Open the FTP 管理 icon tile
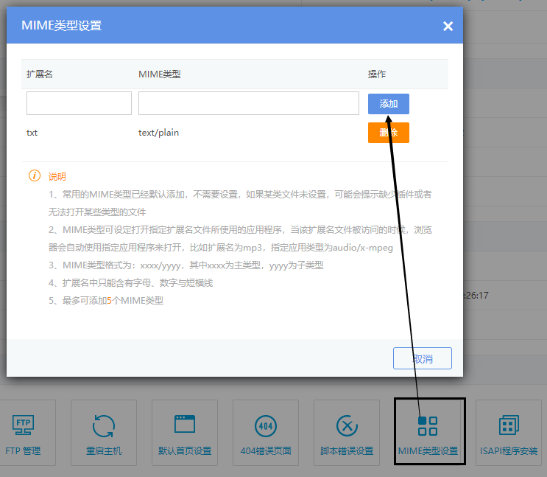 [x=23, y=425]
